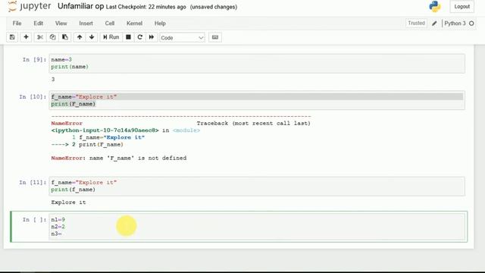Click the 'Explore it' output text
Image resolution: width=485 pixels, height=273 pixels.
point(68,202)
